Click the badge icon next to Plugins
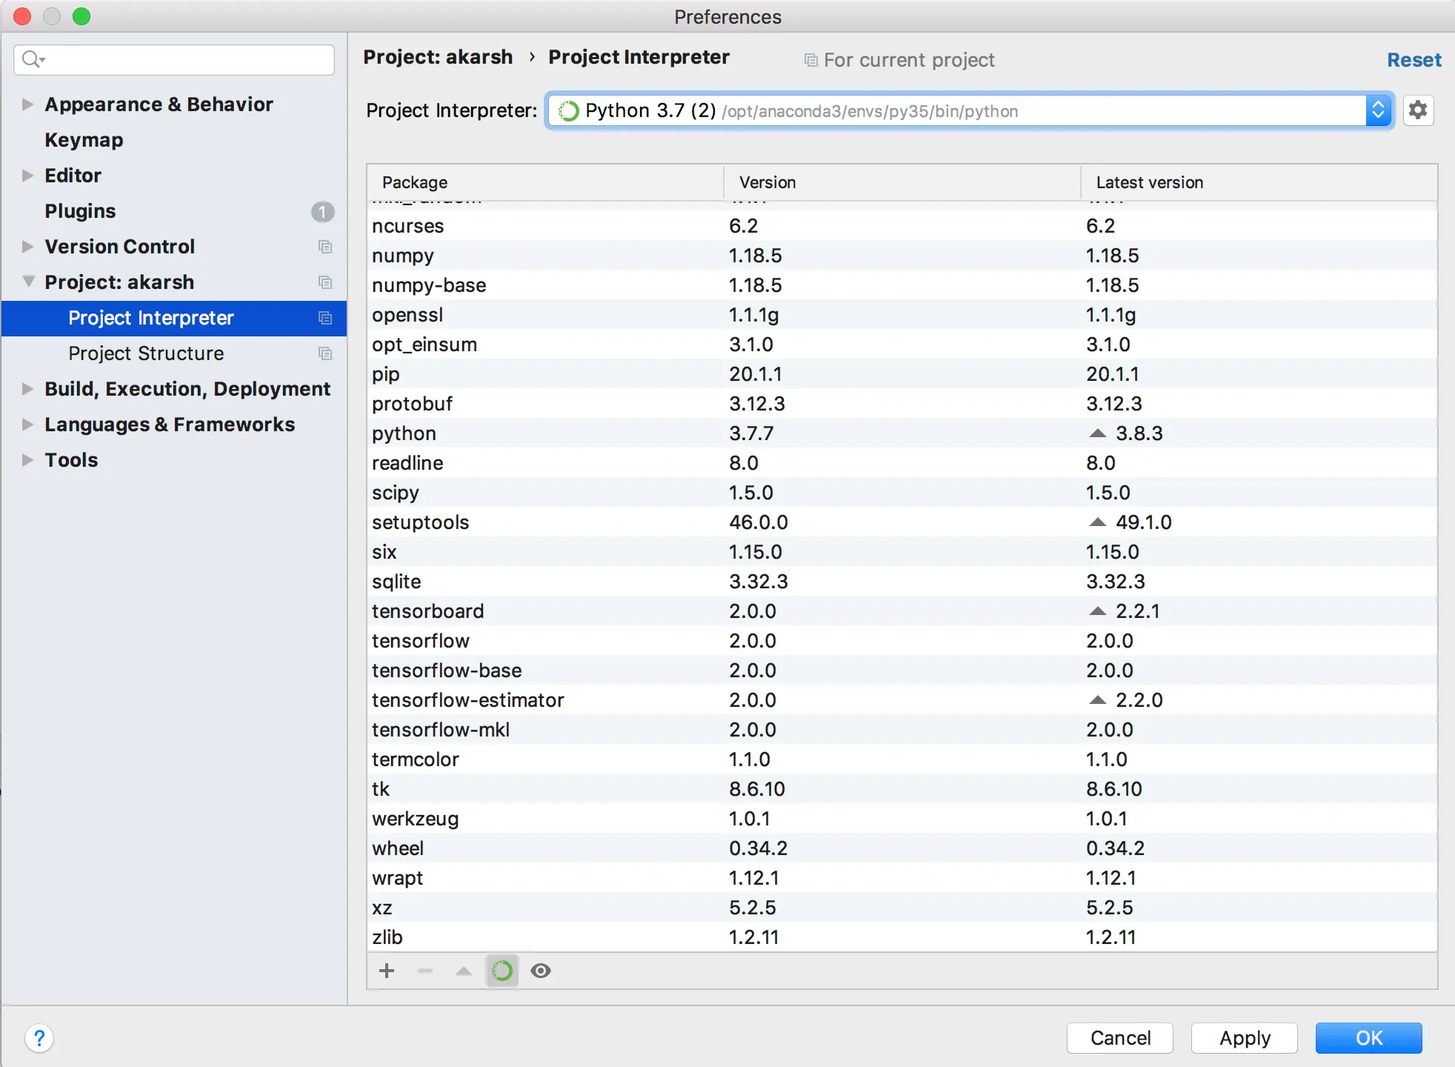Image resolution: width=1455 pixels, height=1067 pixels. point(322,212)
